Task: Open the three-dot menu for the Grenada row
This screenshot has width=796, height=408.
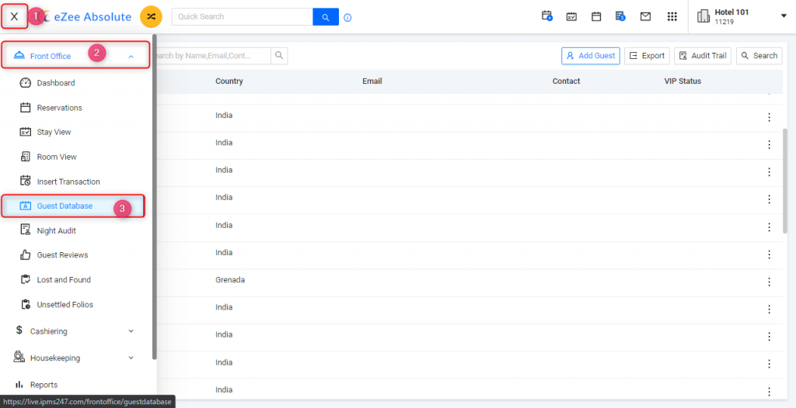Action: point(769,282)
